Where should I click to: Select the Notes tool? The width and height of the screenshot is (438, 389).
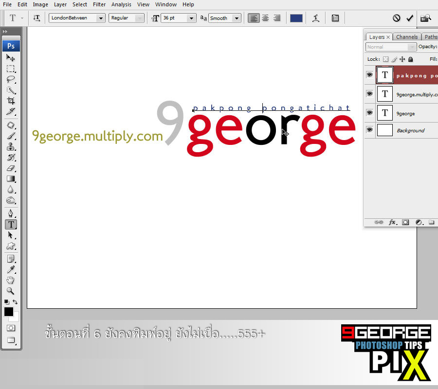[x=11, y=259]
